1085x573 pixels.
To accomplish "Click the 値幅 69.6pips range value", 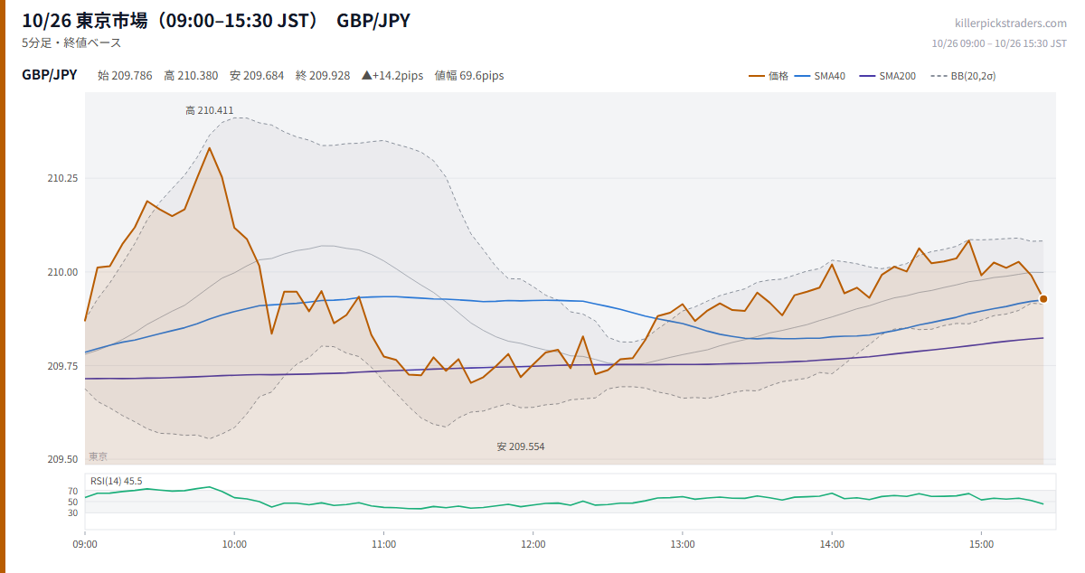I will [469, 76].
